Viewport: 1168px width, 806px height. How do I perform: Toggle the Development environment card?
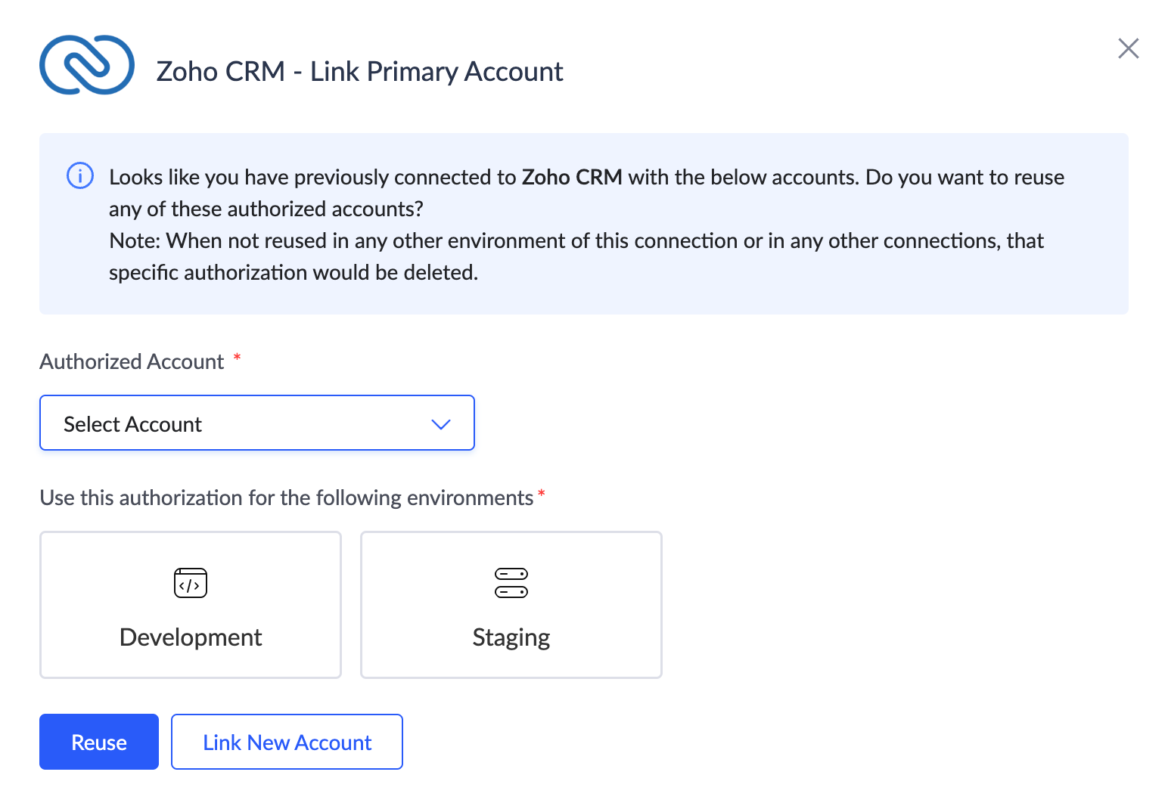point(191,605)
